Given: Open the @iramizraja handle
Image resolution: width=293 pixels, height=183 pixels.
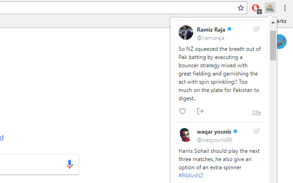Looking at the screenshot, I should click(210, 38).
